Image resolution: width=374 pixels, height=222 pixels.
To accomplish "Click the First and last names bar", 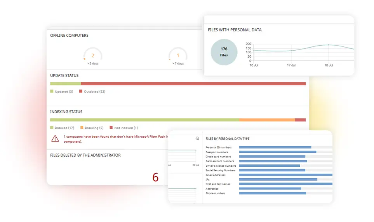I will click(x=286, y=184).
